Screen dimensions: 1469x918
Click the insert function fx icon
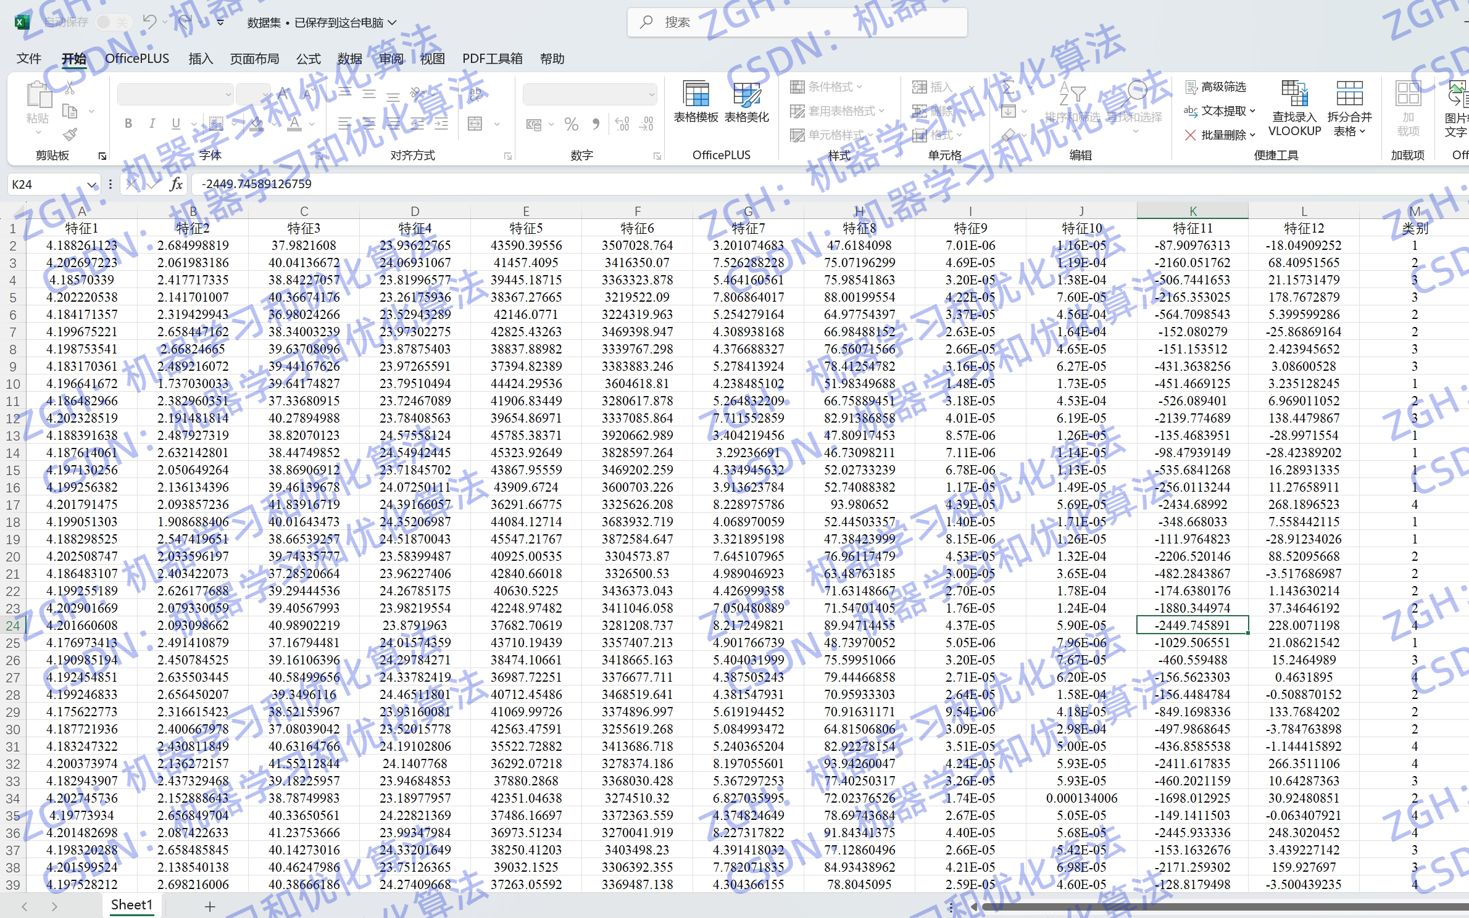tap(176, 184)
